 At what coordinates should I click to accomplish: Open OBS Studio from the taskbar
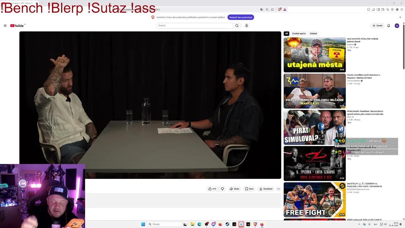pyautogui.click(x=206, y=224)
